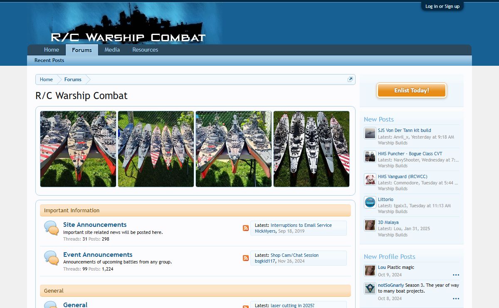Viewport: 499px width, 308px height.
Task: View third warship photo thumbnail
Action: coord(234,149)
